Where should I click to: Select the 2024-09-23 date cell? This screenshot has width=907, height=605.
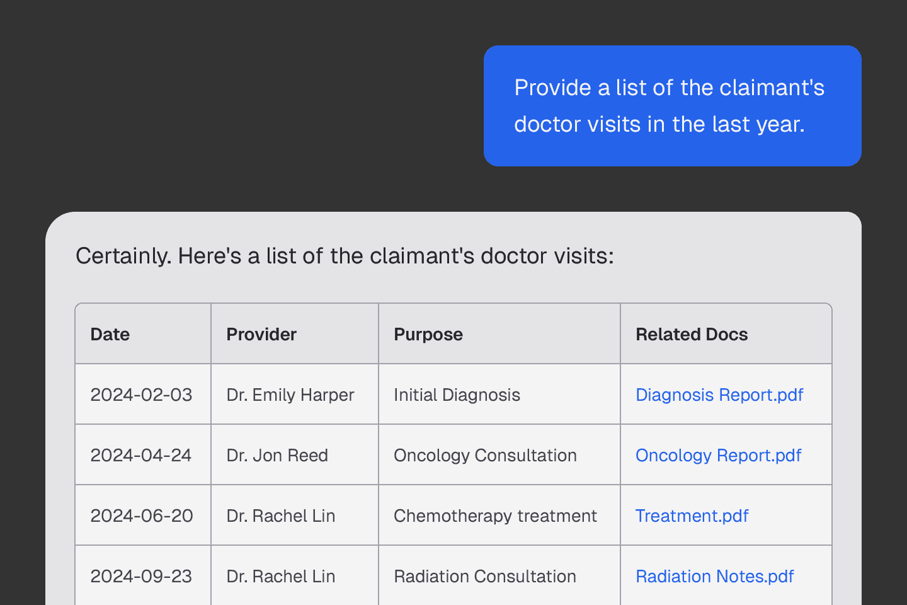pyautogui.click(x=141, y=577)
